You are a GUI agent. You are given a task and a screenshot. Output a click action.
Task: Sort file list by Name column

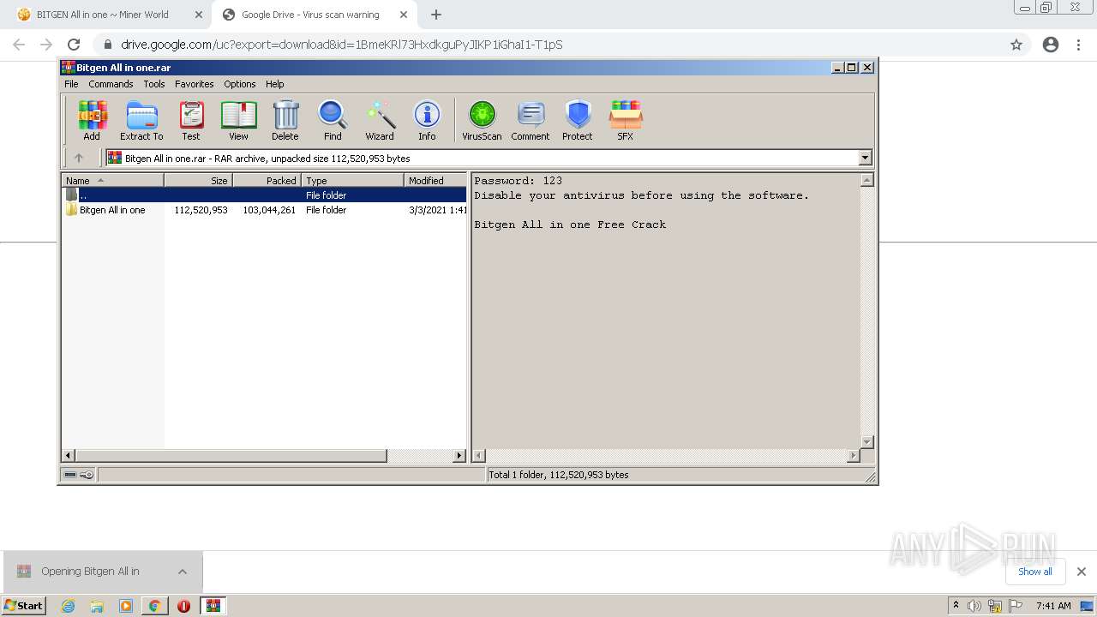(x=112, y=180)
